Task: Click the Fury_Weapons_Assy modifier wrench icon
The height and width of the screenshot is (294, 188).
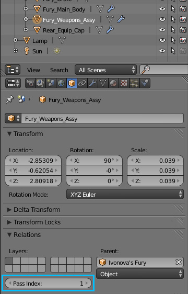Action: pos(121,19)
